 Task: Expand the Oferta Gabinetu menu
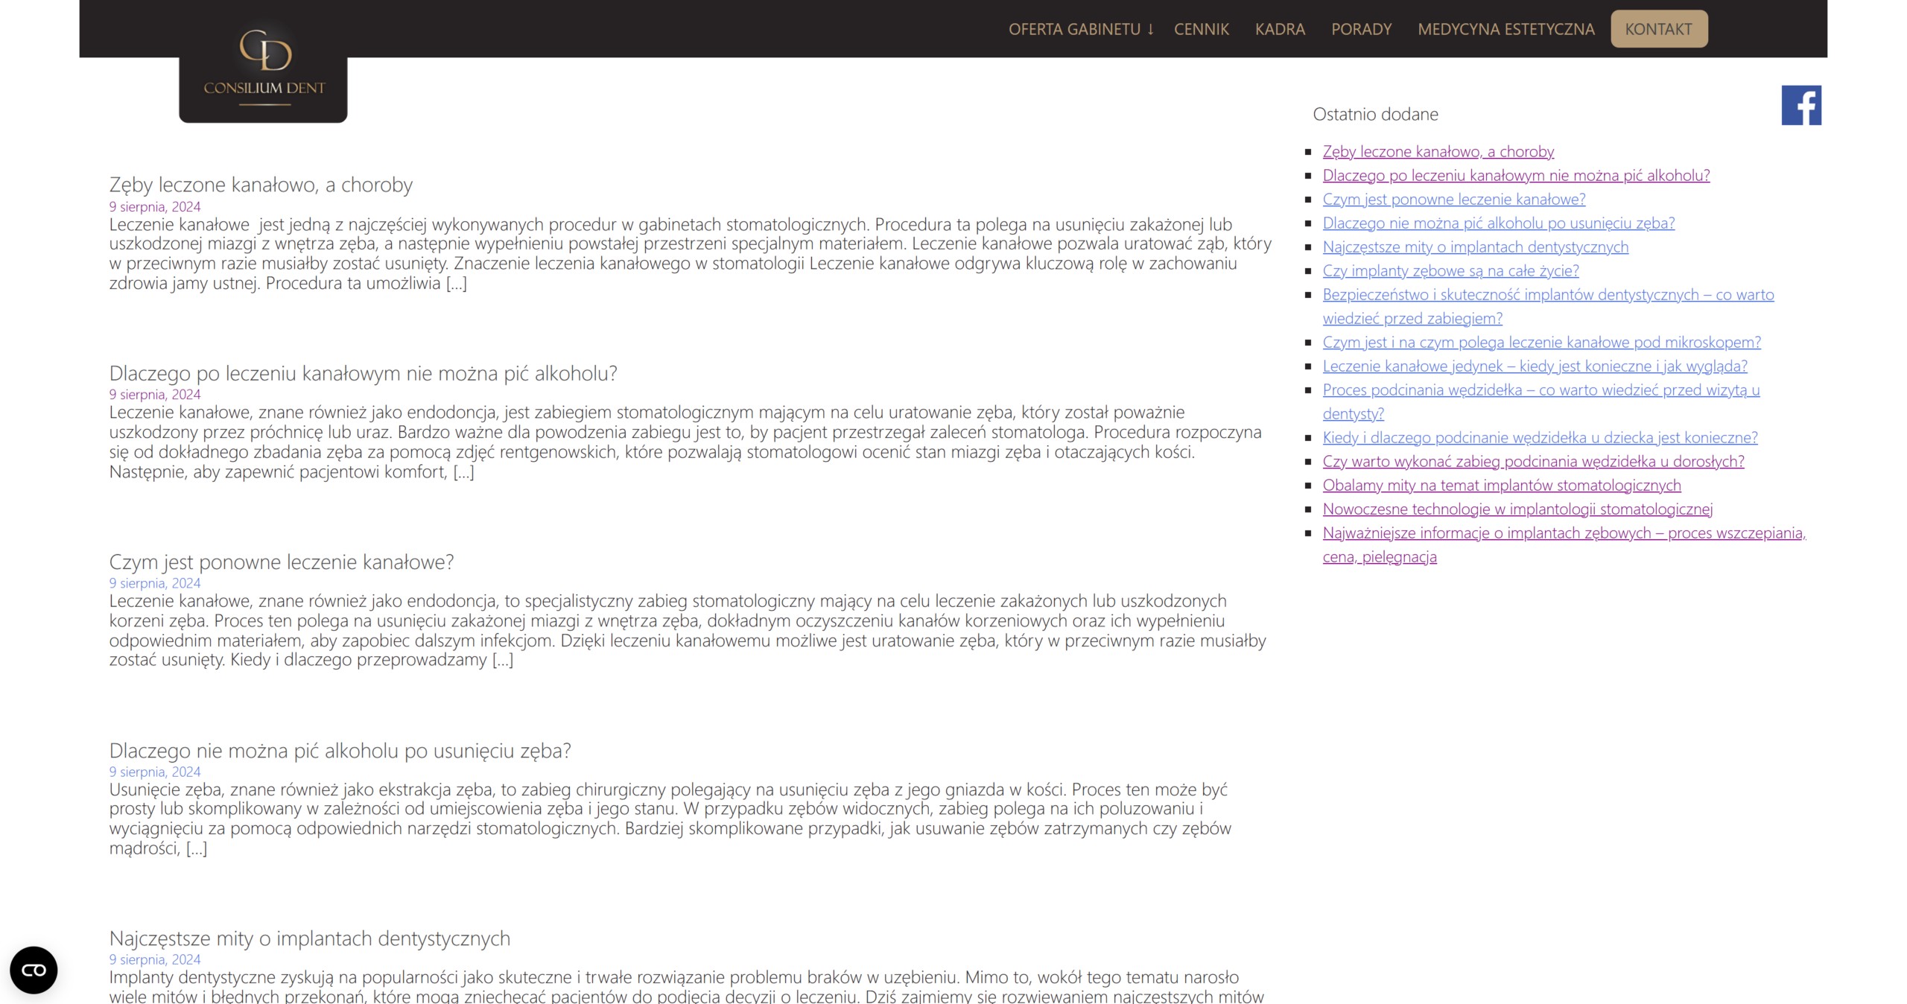pyautogui.click(x=1080, y=29)
